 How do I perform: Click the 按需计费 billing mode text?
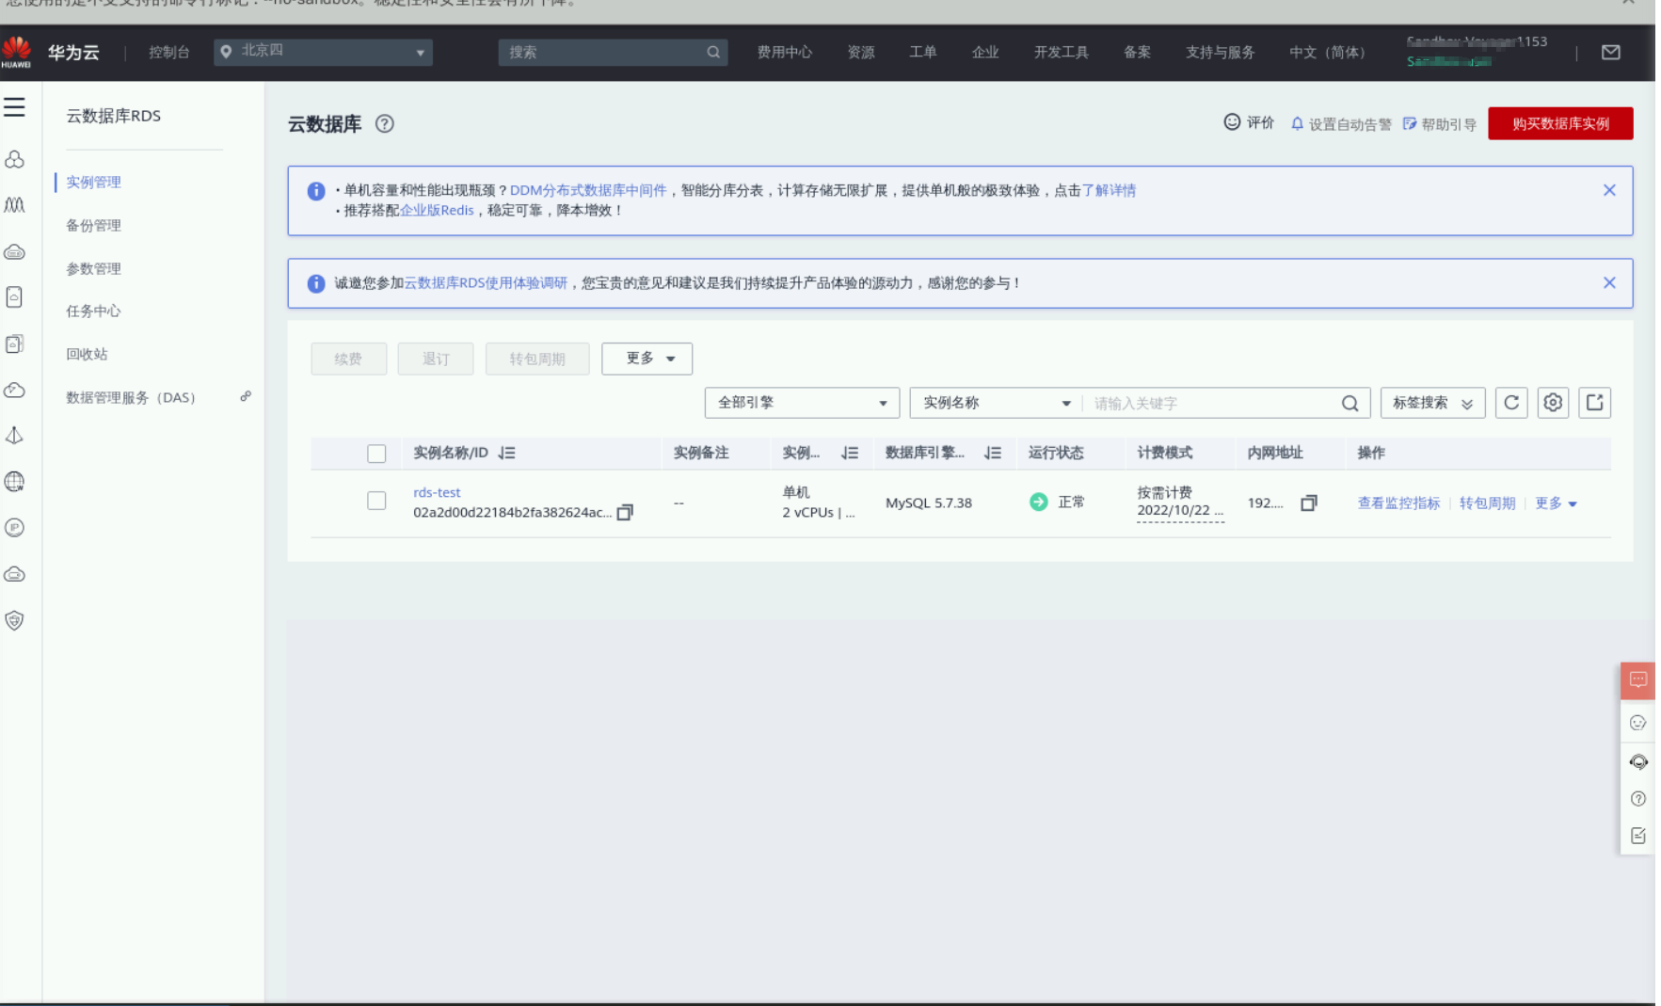click(x=1164, y=492)
